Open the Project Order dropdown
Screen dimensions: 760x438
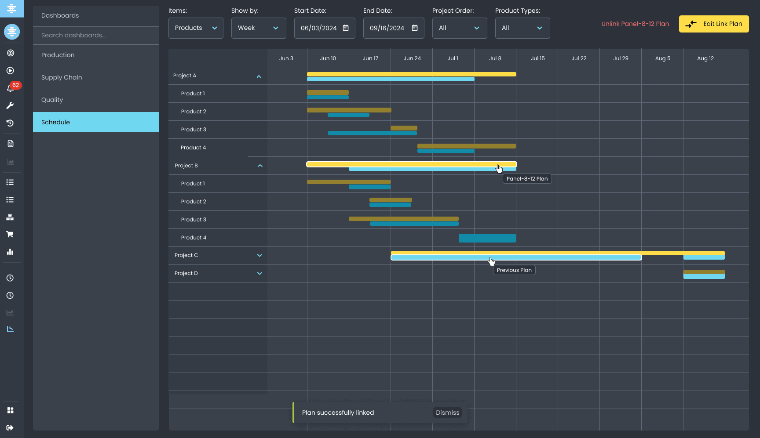coord(459,28)
